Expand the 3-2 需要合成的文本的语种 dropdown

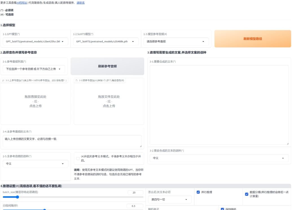(220, 158)
